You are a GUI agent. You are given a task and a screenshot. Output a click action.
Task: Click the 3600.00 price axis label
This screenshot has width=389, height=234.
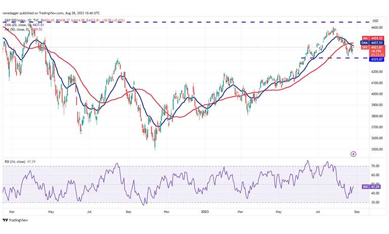(x=377, y=138)
